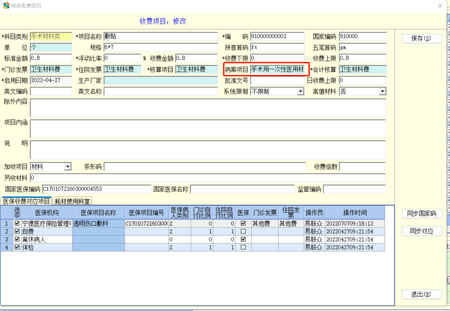Focus the 日收费上限 field
This screenshot has width=450, height=311.
[363, 81]
